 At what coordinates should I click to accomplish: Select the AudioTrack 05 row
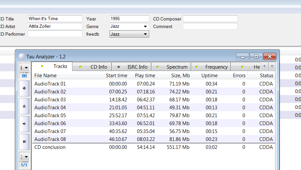click(x=154, y=116)
